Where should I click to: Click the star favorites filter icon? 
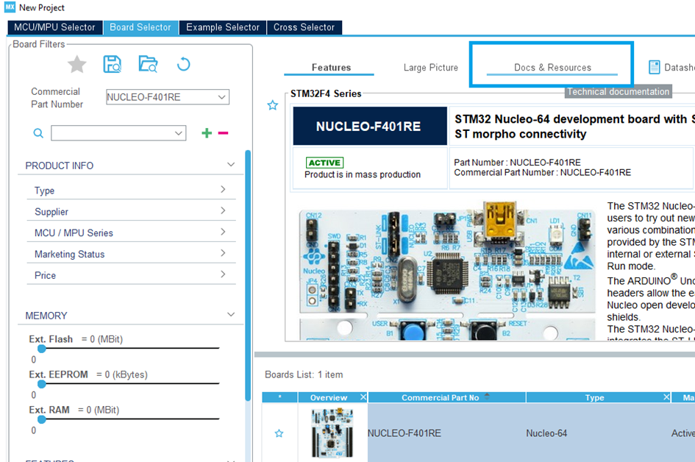tap(76, 65)
